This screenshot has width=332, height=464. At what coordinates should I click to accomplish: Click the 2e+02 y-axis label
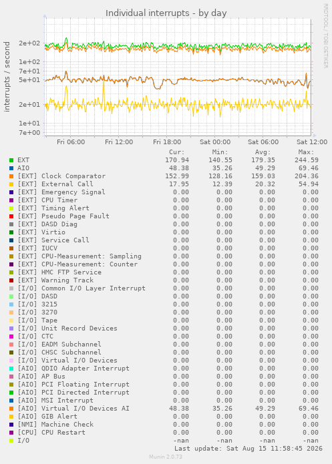29,43
